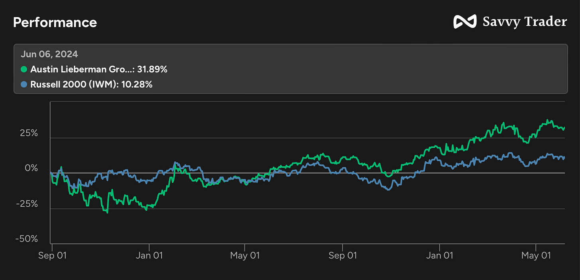Click the Savvy Trader brand text
This screenshot has height=280, width=580.
coord(525,22)
